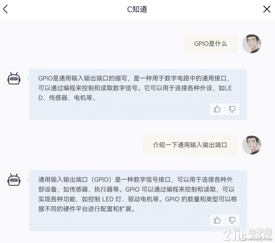Click the text 'D、传感器、电机等。' in first reply
Viewport: 275px width, 243px height.
coord(67,98)
